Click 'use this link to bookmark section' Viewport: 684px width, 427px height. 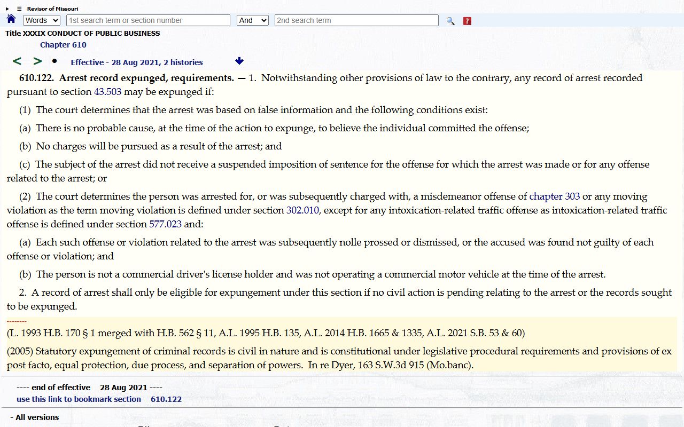coord(79,399)
